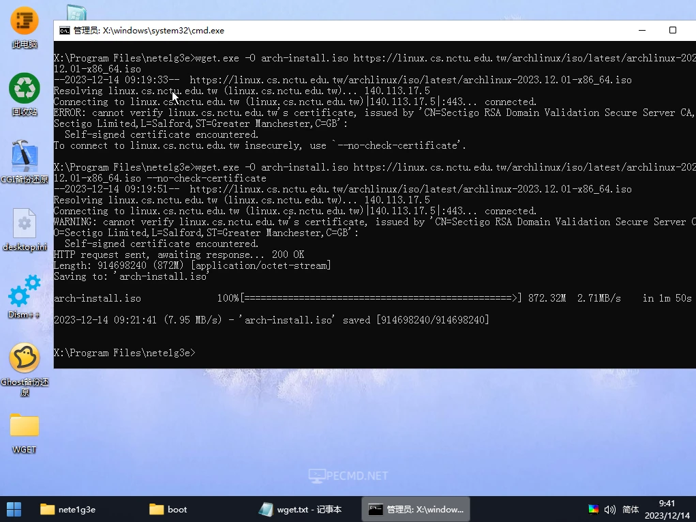The width and height of the screenshot is (696, 522).
Task: Click the final X:\Program Files\nete1g3e> prompt line
Action: click(x=124, y=353)
